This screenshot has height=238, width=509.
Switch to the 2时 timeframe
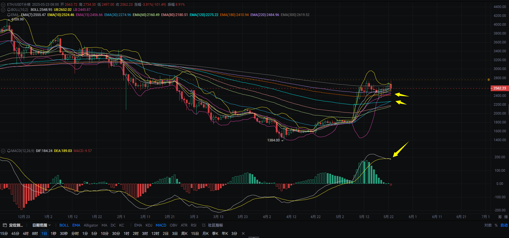pyautogui.click(x=136, y=233)
